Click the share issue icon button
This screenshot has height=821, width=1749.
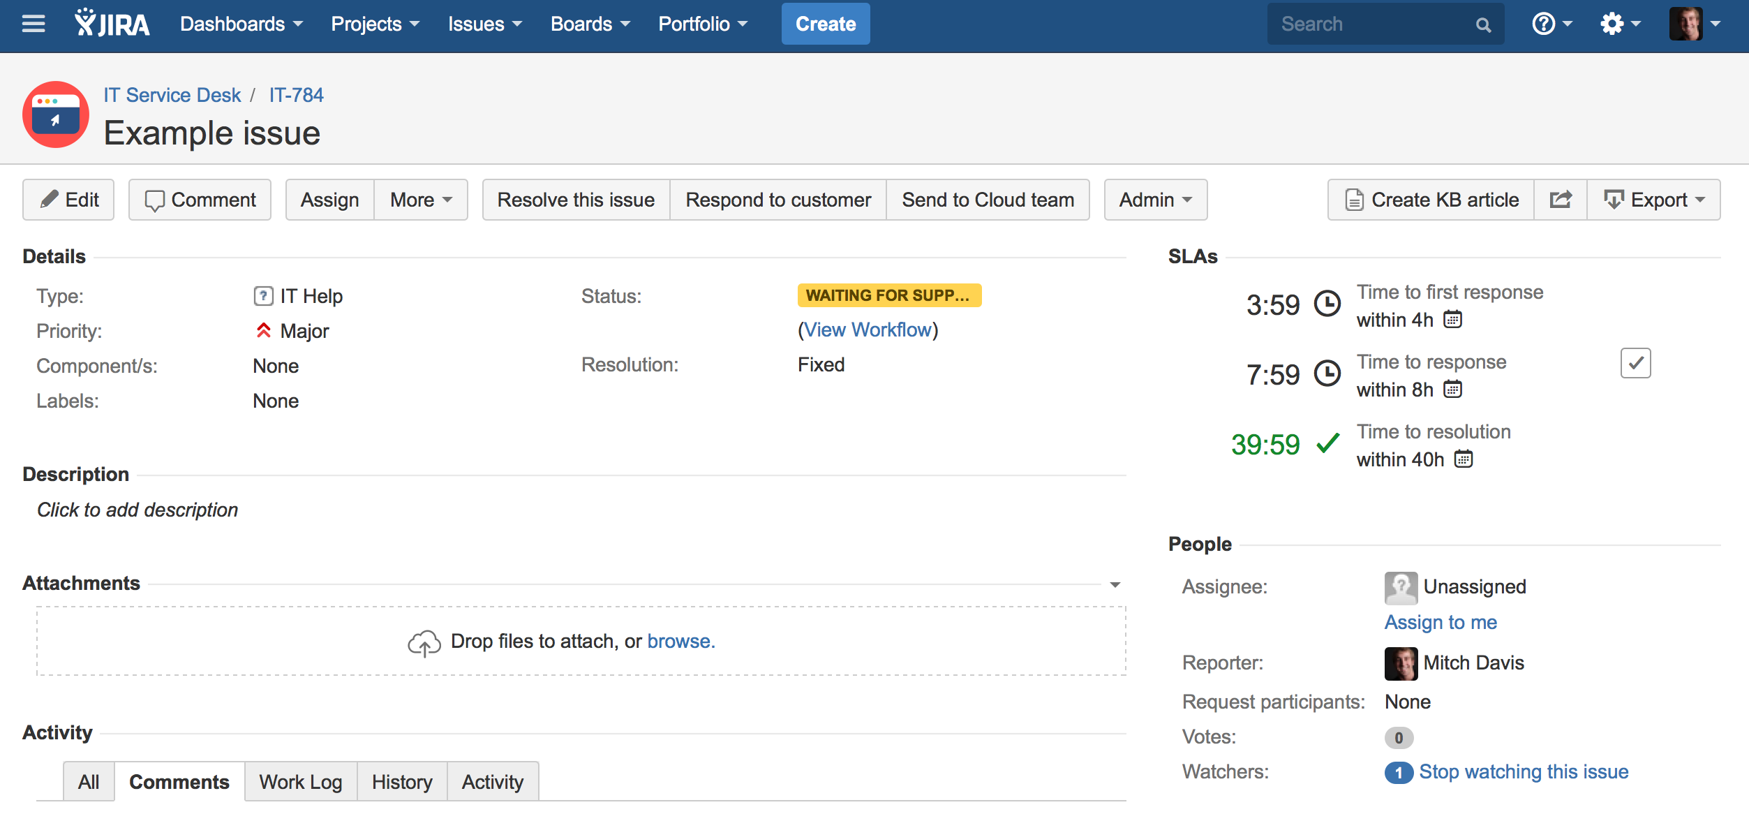[x=1561, y=200]
